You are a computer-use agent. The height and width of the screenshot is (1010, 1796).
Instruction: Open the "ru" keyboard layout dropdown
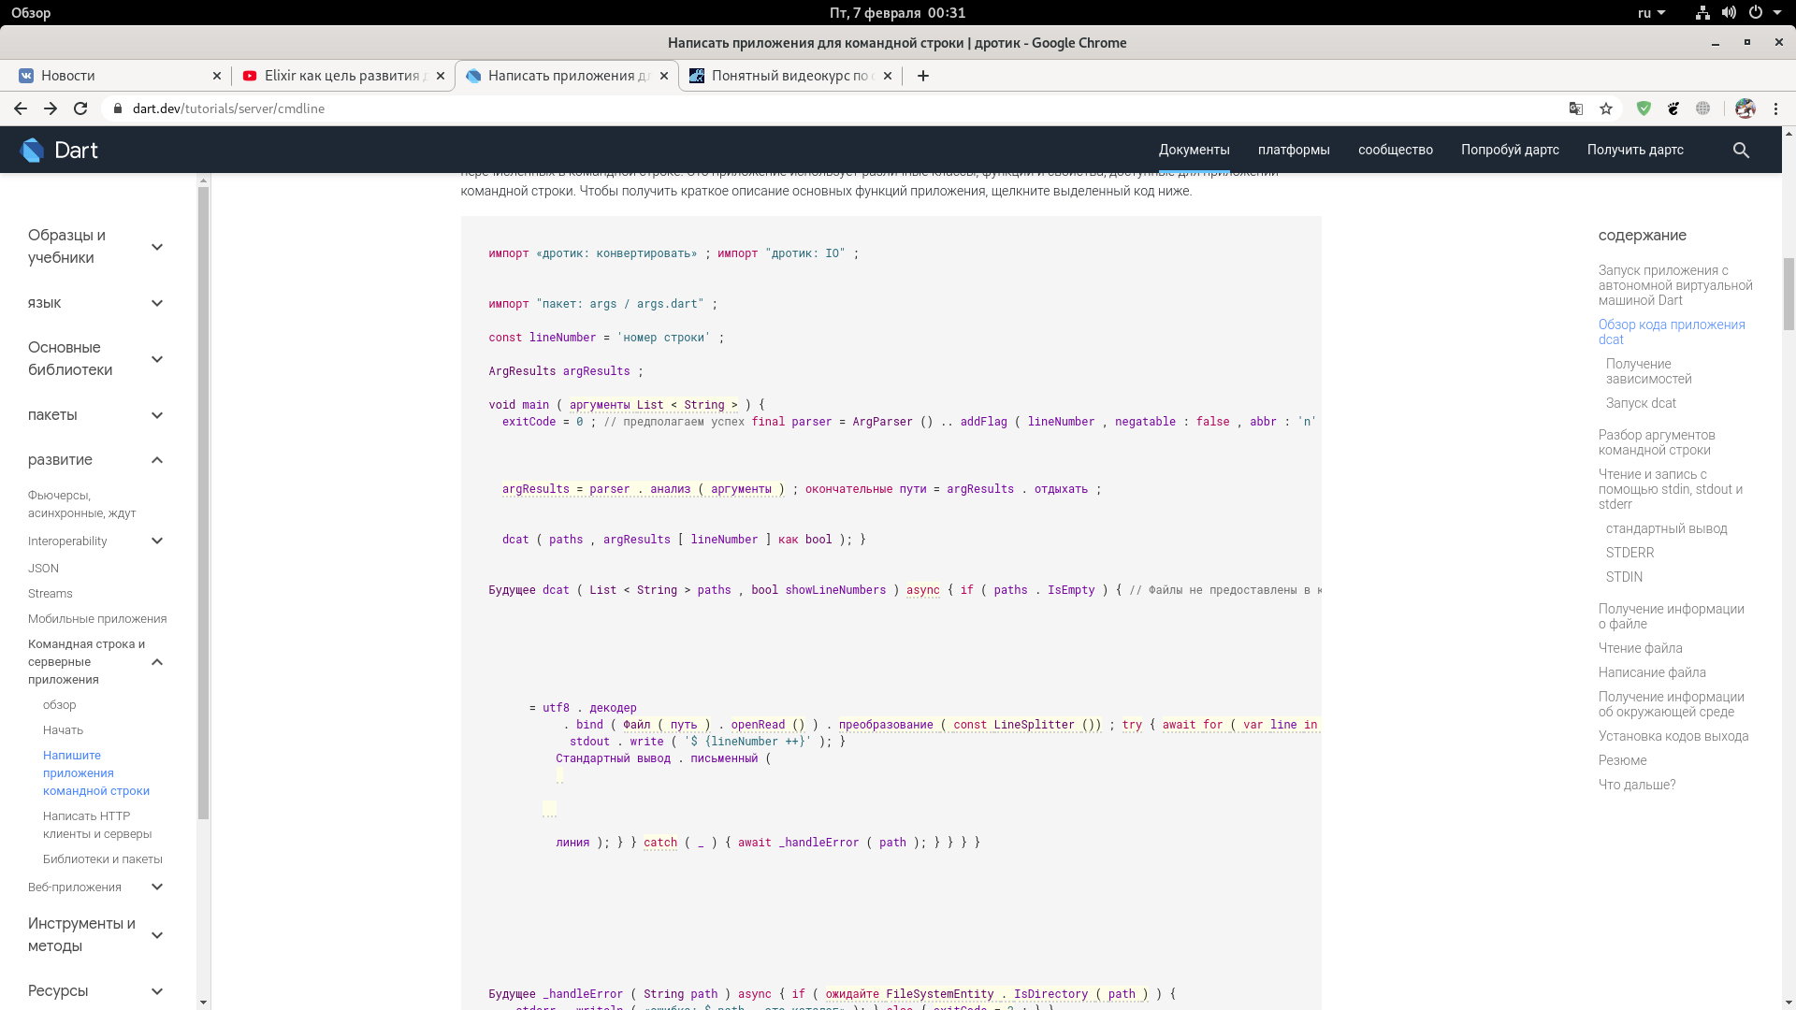[1652, 12]
